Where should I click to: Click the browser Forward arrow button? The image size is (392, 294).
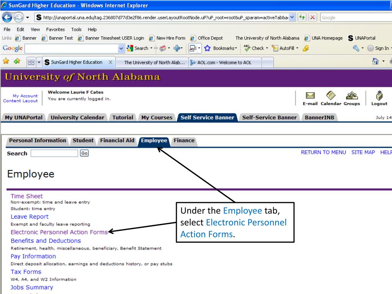tap(18, 18)
